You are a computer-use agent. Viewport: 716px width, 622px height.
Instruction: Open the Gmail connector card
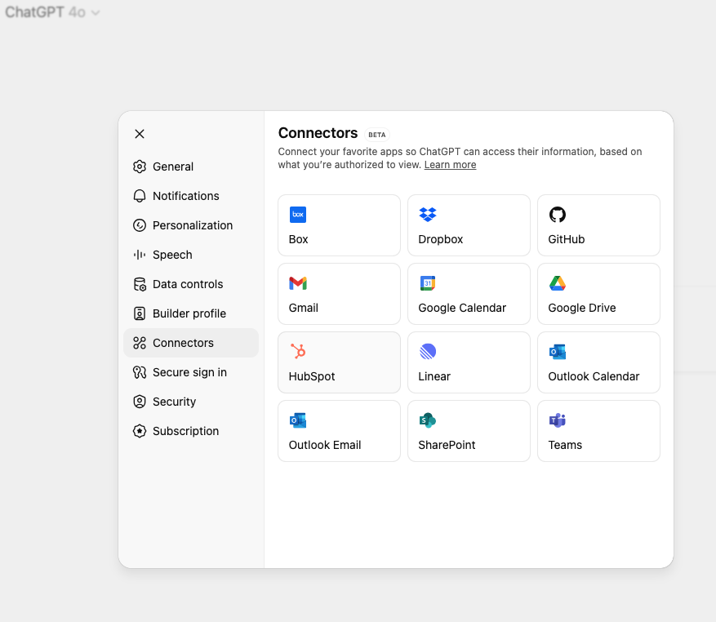(340, 294)
